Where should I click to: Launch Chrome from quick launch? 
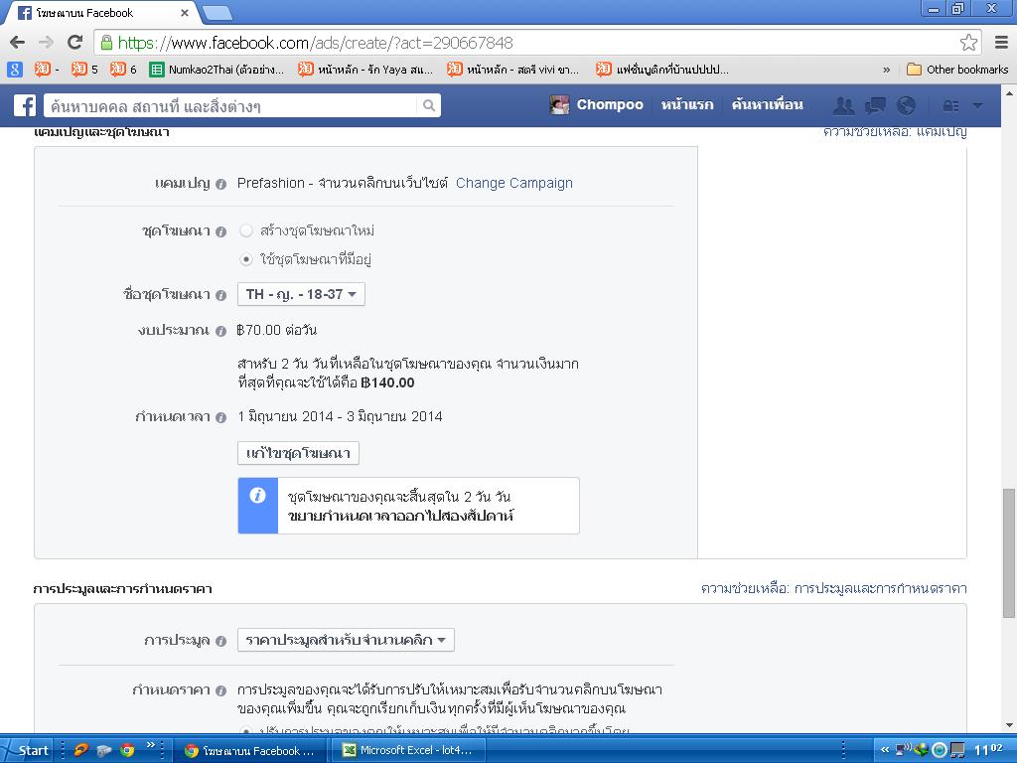point(128,751)
